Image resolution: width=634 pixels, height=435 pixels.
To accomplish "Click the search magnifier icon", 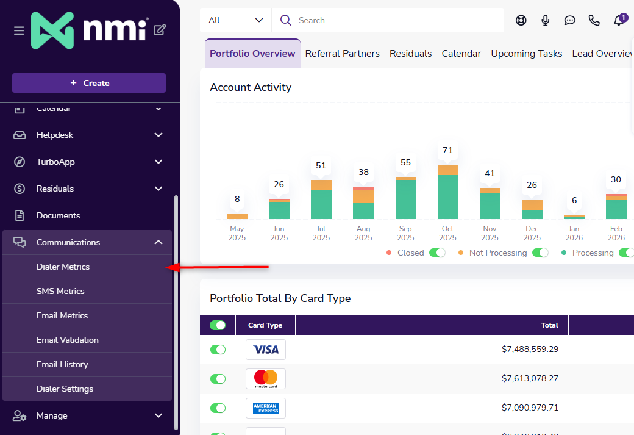I will (x=285, y=20).
